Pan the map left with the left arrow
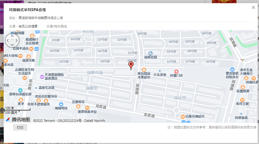Viewport: 259px width, 144px height. click(x=8, y=40)
